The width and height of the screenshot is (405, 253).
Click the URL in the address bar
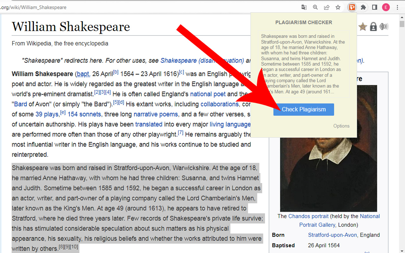(33, 7)
